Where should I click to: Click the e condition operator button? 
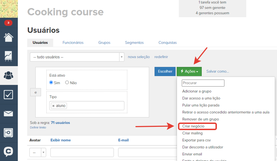[x=35, y=92]
